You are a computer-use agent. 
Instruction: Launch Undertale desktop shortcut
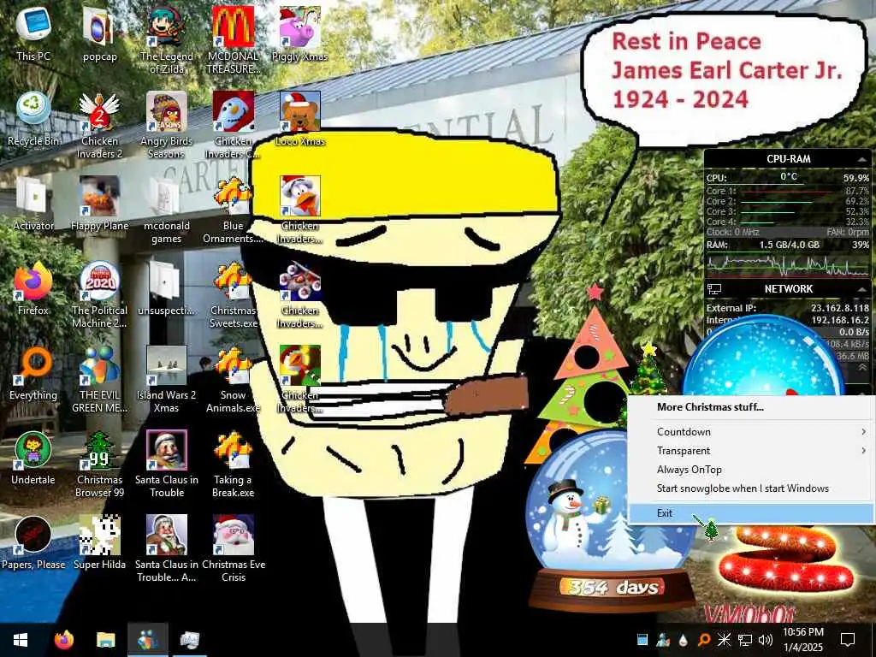point(33,457)
